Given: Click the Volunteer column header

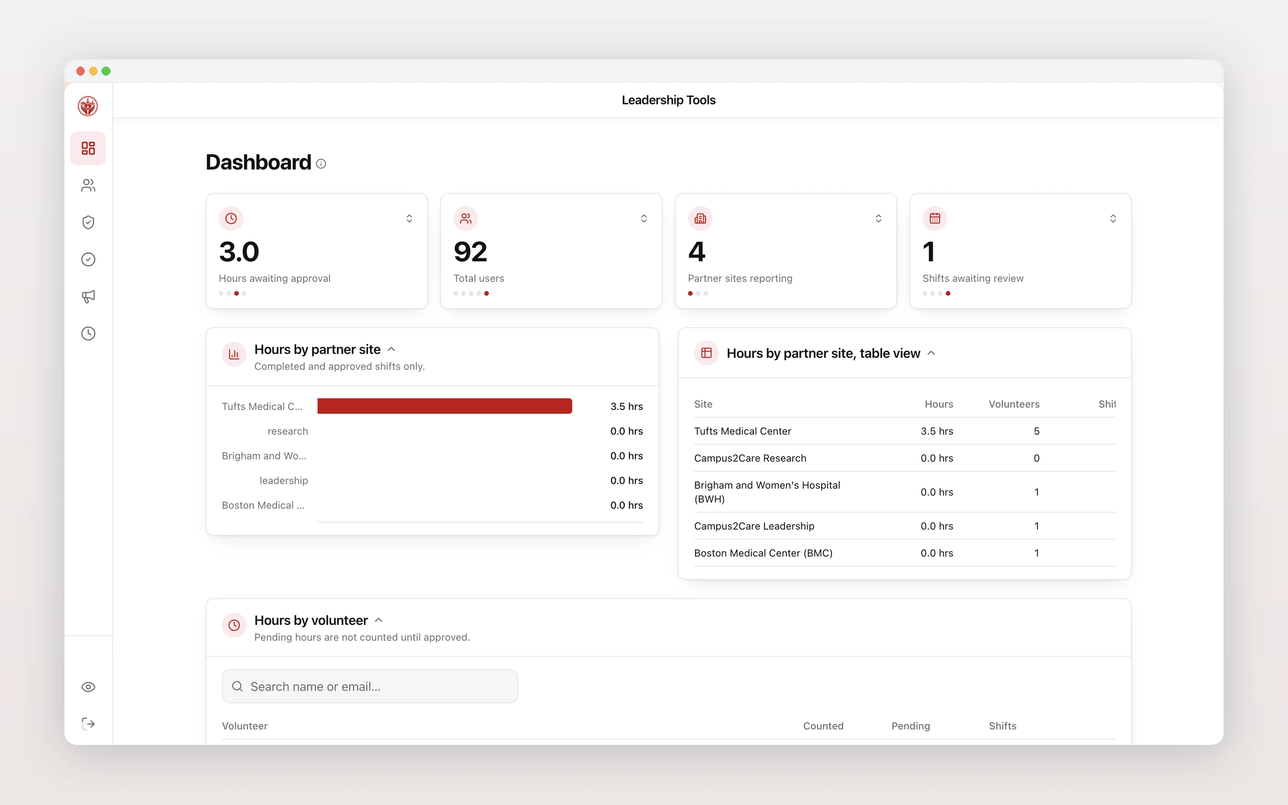Looking at the screenshot, I should [245, 726].
